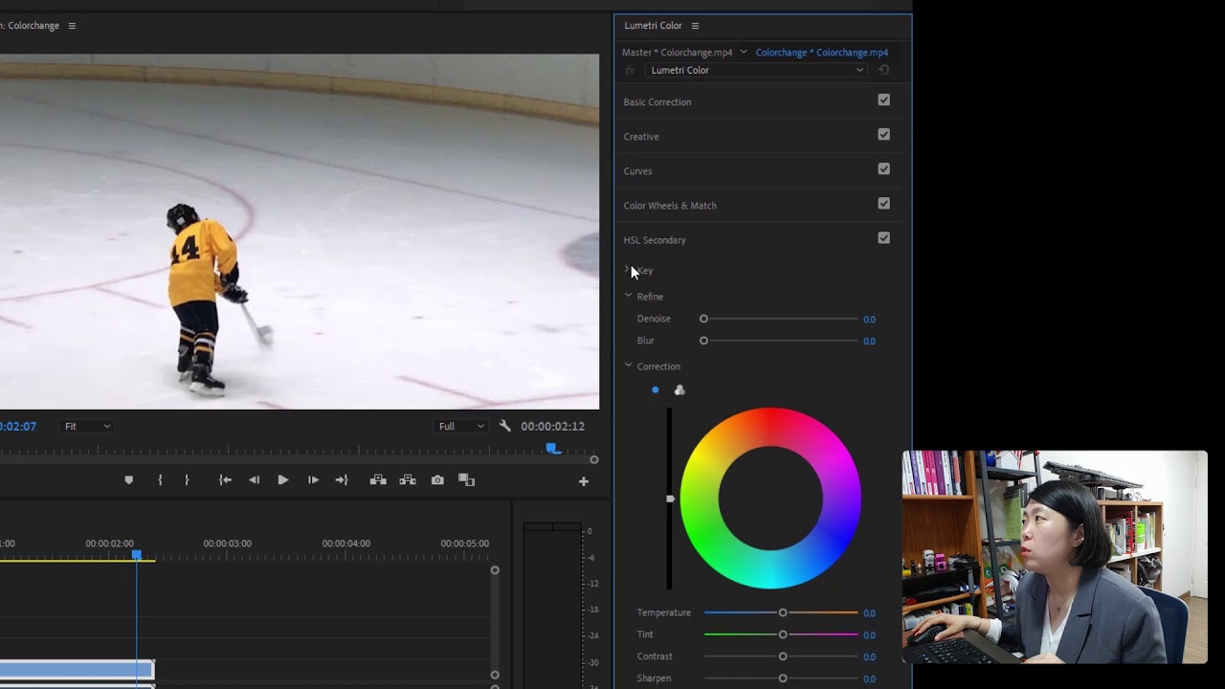Collapse the Correction section
Viewport: 1225px width, 689px height.
pos(629,366)
